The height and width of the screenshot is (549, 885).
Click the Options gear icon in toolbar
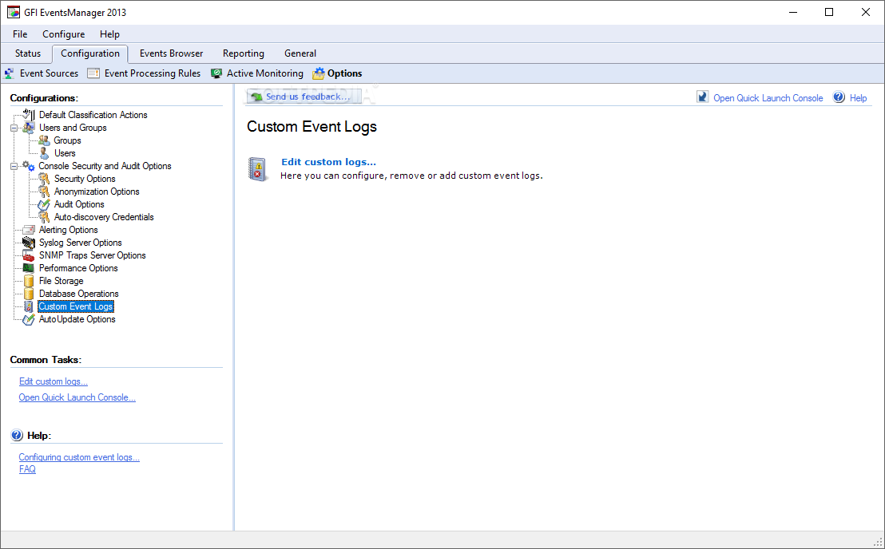pyautogui.click(x=319, y=73)
